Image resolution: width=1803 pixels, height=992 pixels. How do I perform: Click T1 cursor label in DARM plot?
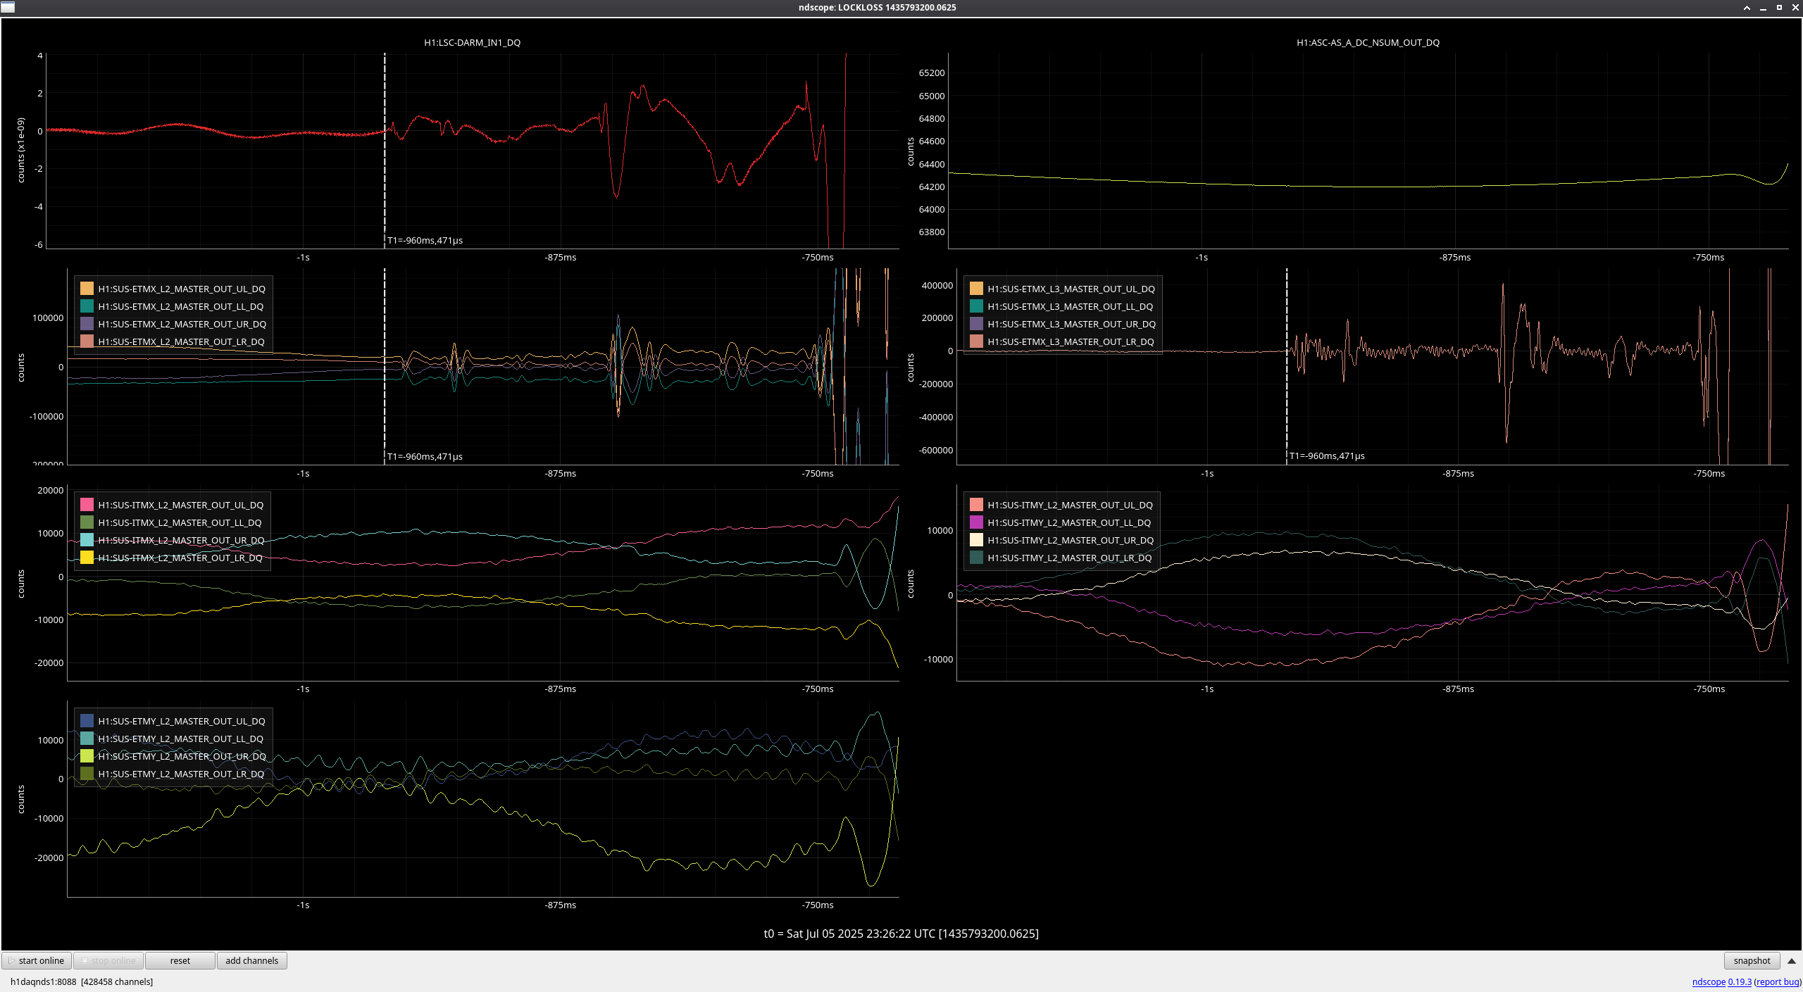point(425,240)
